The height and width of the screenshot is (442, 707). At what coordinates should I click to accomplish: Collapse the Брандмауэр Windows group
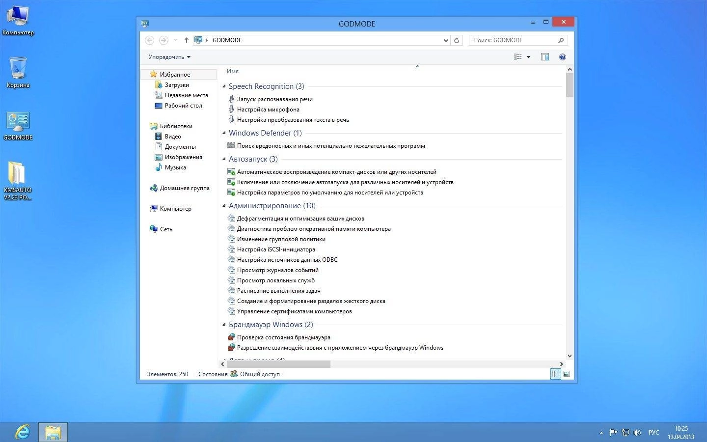point(224,325)
